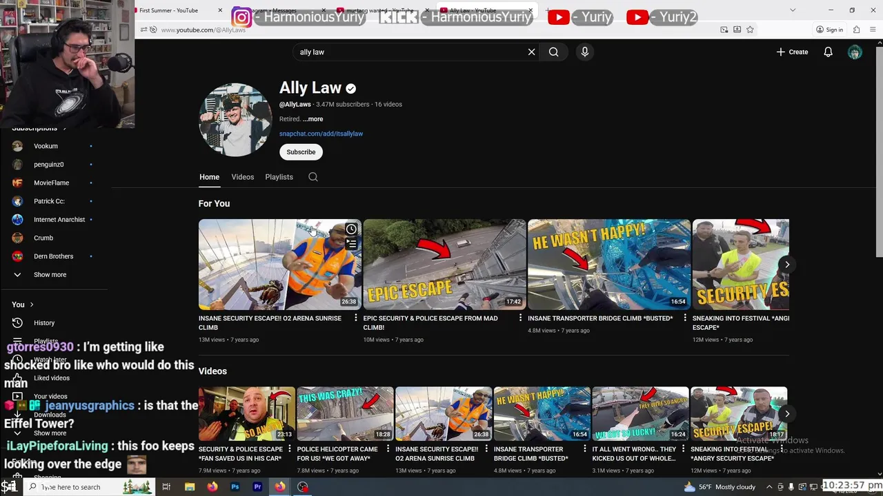Open the snapchat.com/add/itsallylaw link
This screenshot has width=883, height=496.
coord(321,134)
